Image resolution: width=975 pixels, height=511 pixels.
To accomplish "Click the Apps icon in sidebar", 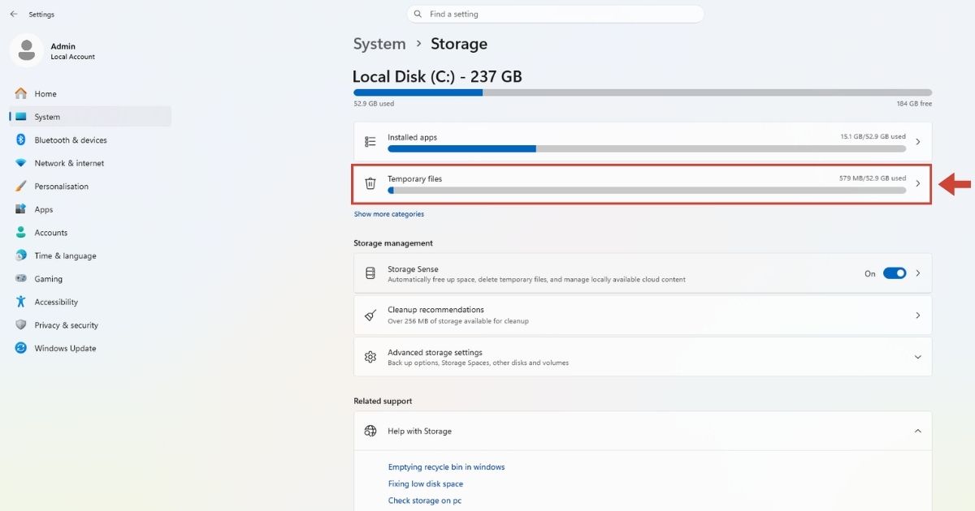I will (x=21, y=209).
